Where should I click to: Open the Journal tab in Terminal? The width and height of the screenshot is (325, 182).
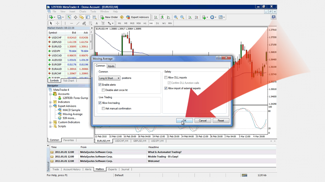[125, 169]
